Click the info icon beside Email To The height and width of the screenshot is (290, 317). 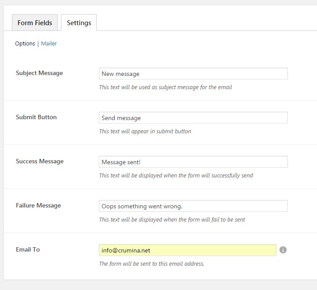[x=283, y=250]
